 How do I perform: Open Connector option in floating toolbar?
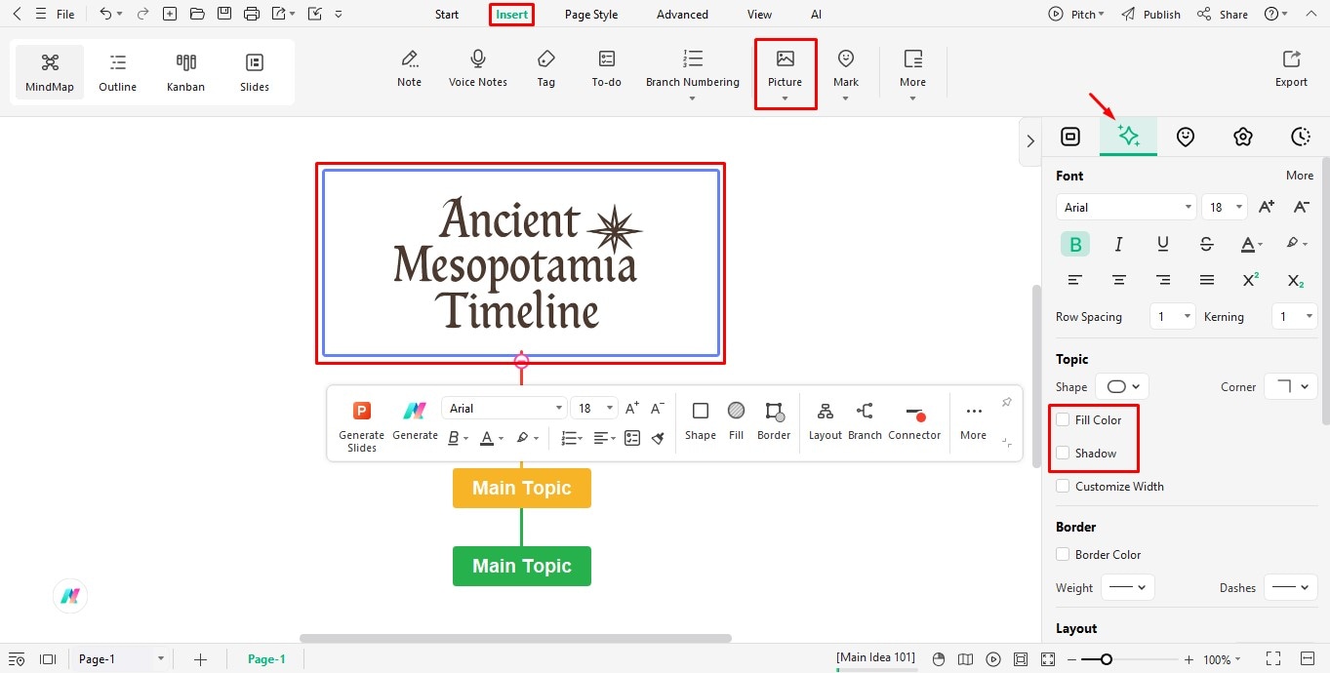(914, 420)
